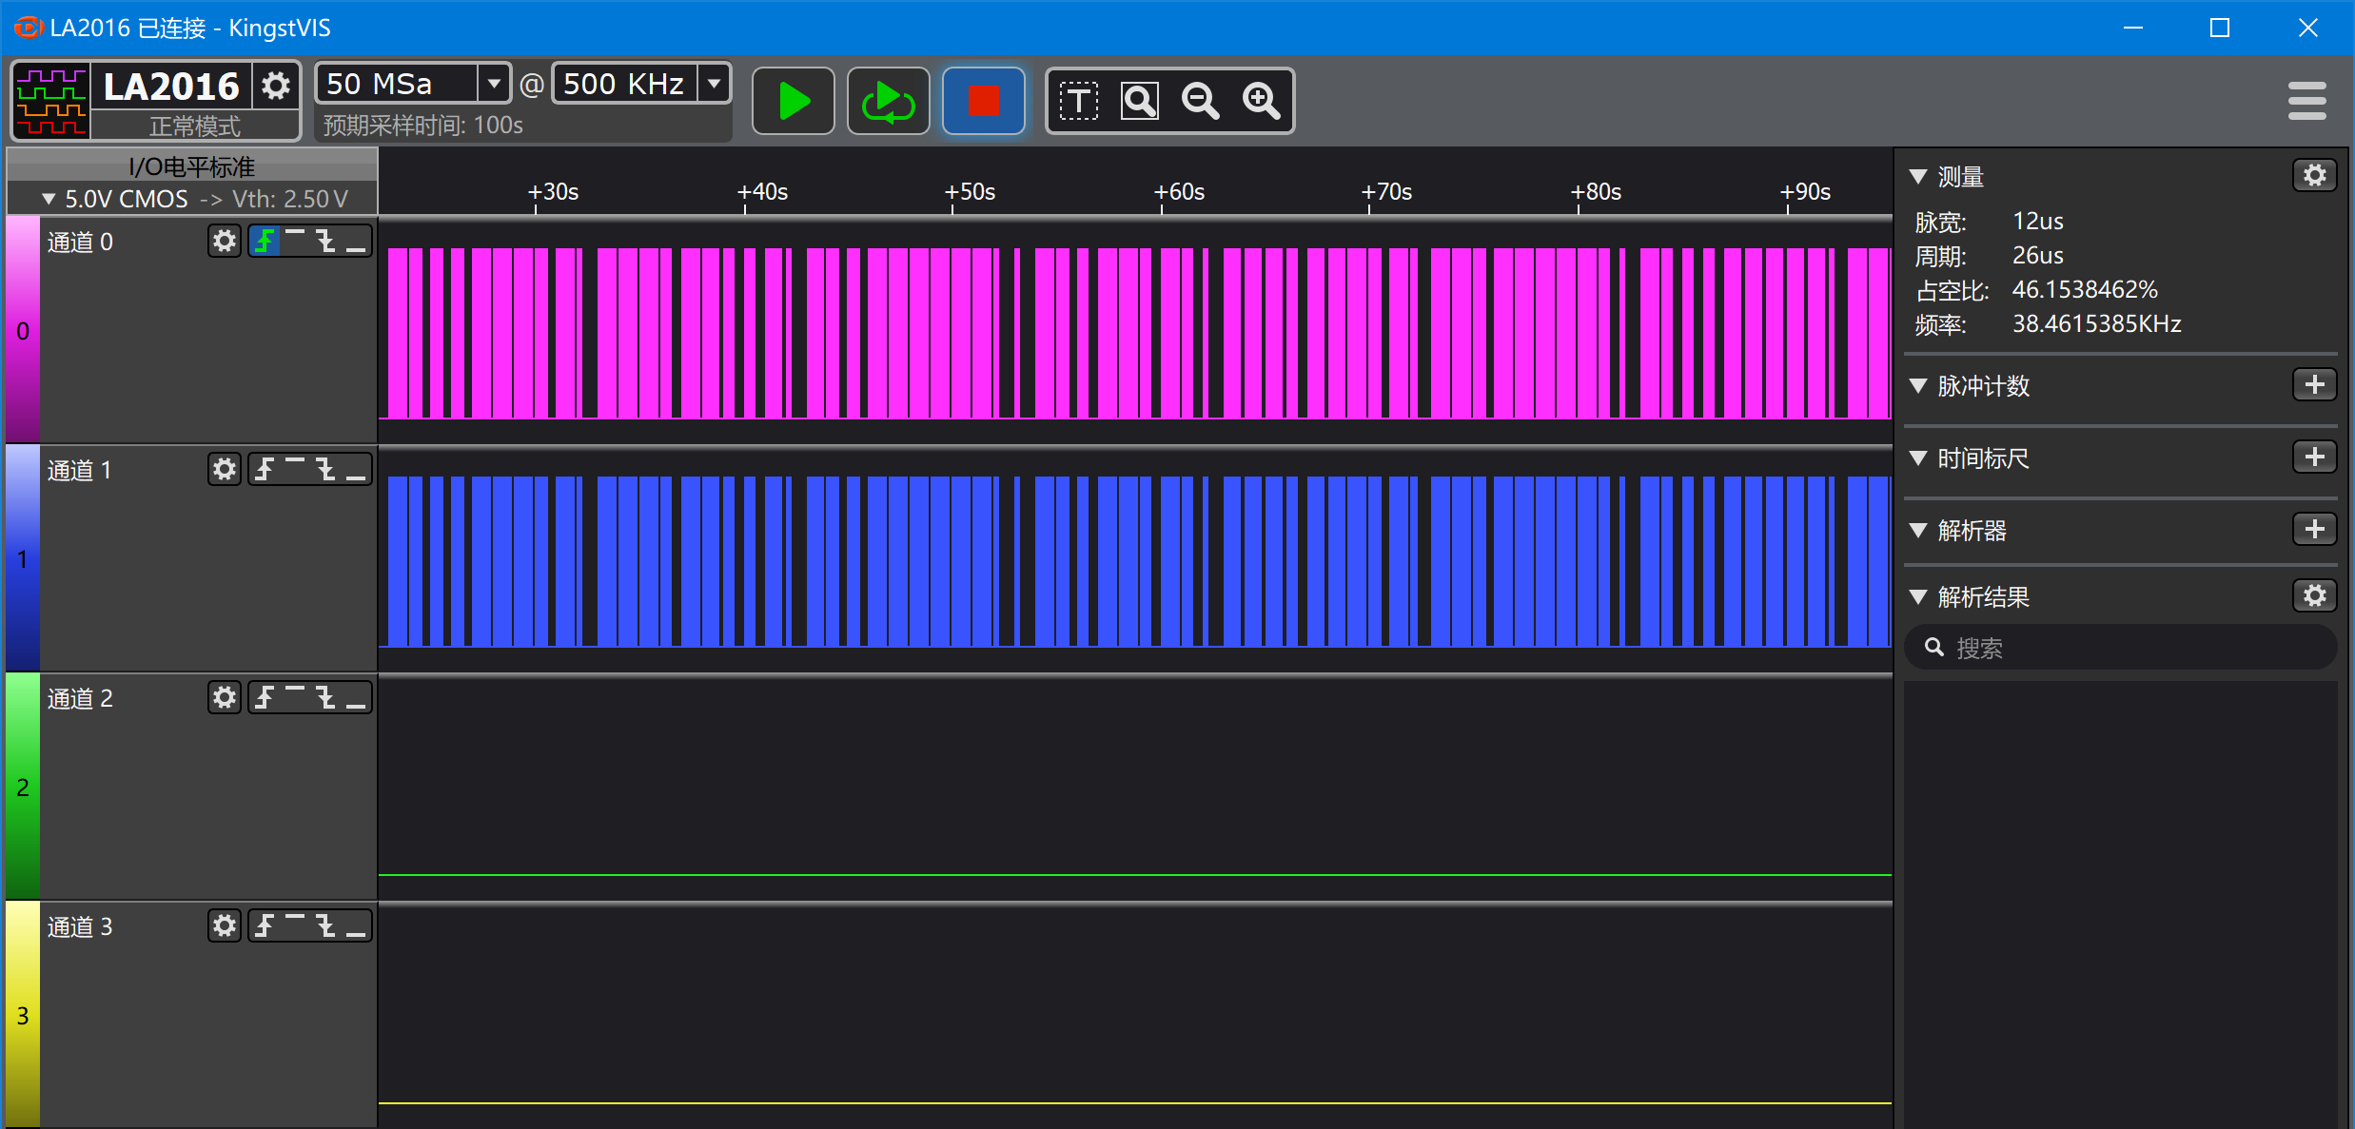This screenshot has height=1129, width=2355.
Task: Click the +50s mark on the time ruler
Action: tap(970, 192)
